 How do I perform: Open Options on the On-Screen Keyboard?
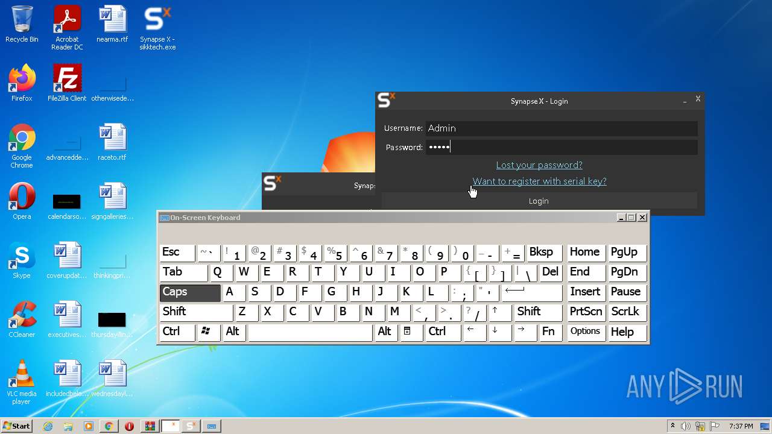(586, 332)
